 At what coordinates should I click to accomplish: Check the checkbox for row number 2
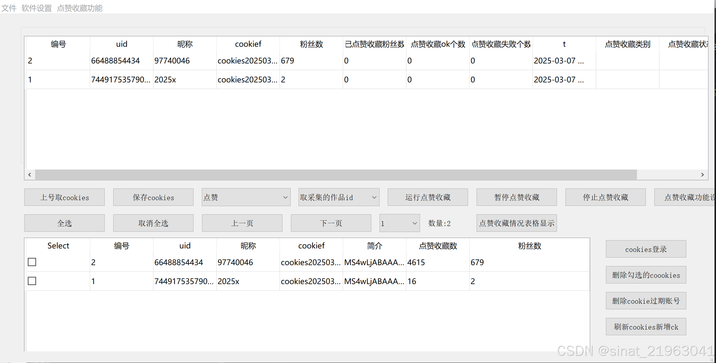tap(32, 262)
